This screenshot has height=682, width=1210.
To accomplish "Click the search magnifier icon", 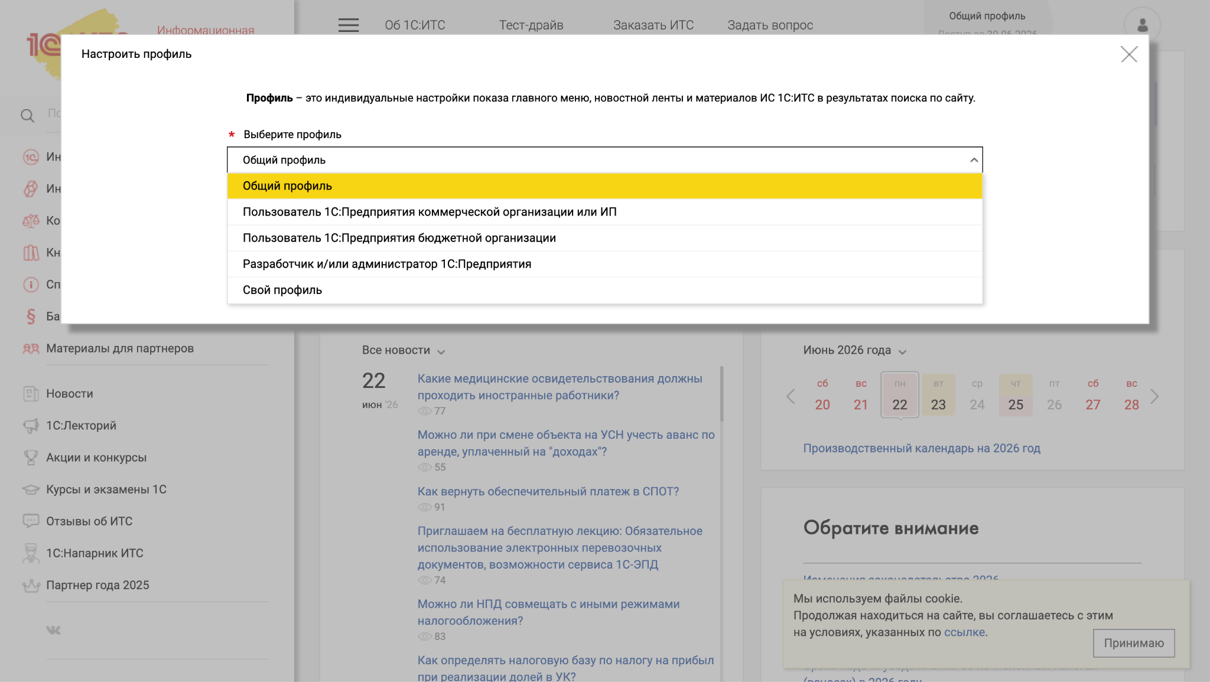I will [x=27, y=116].
